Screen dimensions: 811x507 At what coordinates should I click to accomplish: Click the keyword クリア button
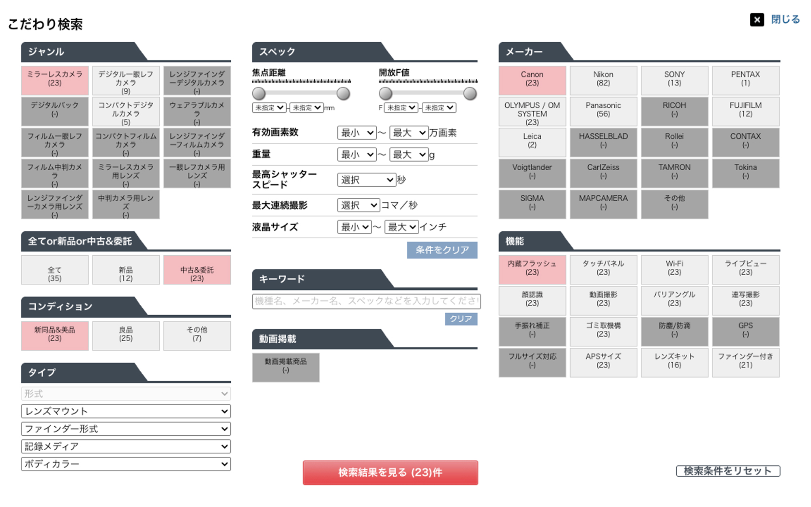click(461, 319)
